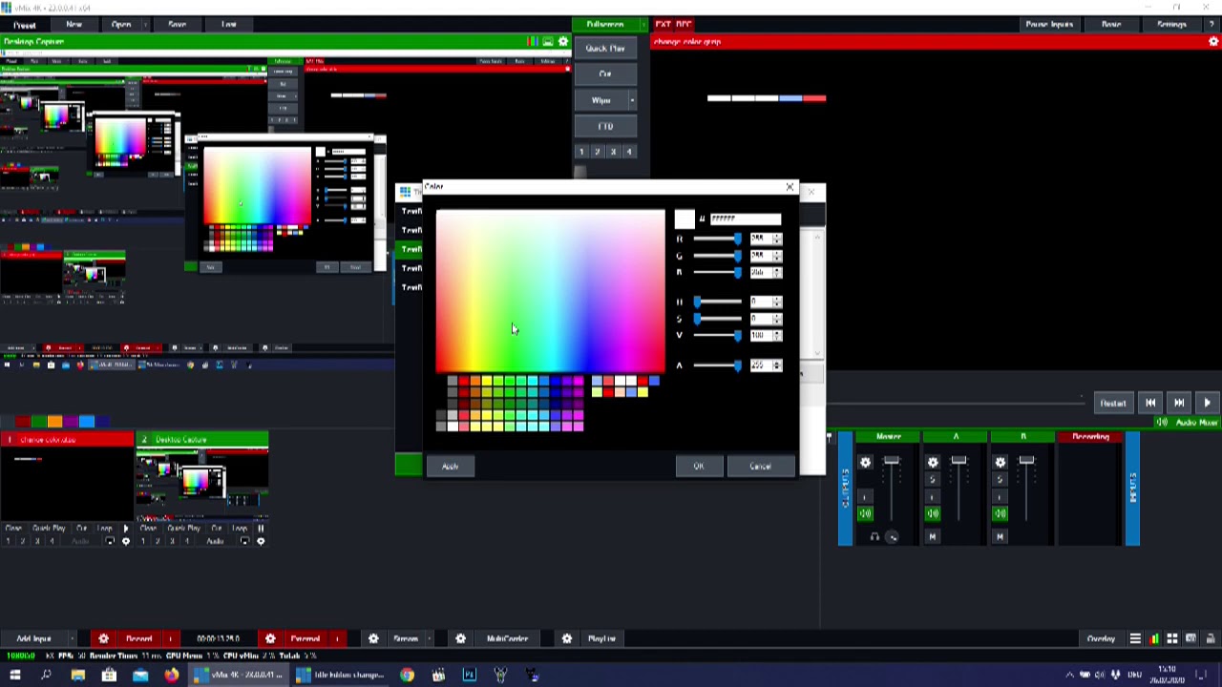Viewport: 1222px width, 687px height.
Task: Open the Stream settings gear
Action: (x=373, y=638)
